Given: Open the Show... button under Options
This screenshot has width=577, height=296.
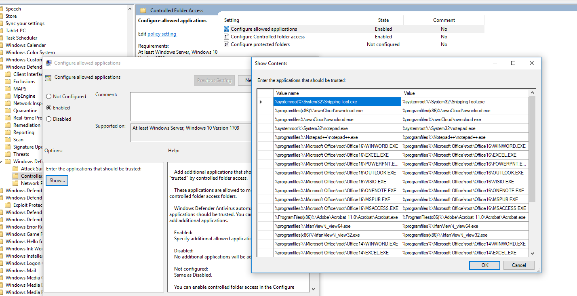Looking at the screenshot, I should click(x=57, y=181).
